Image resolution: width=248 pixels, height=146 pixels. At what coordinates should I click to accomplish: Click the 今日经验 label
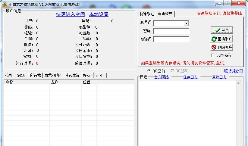pyautogui.click(x=83, y=45)
